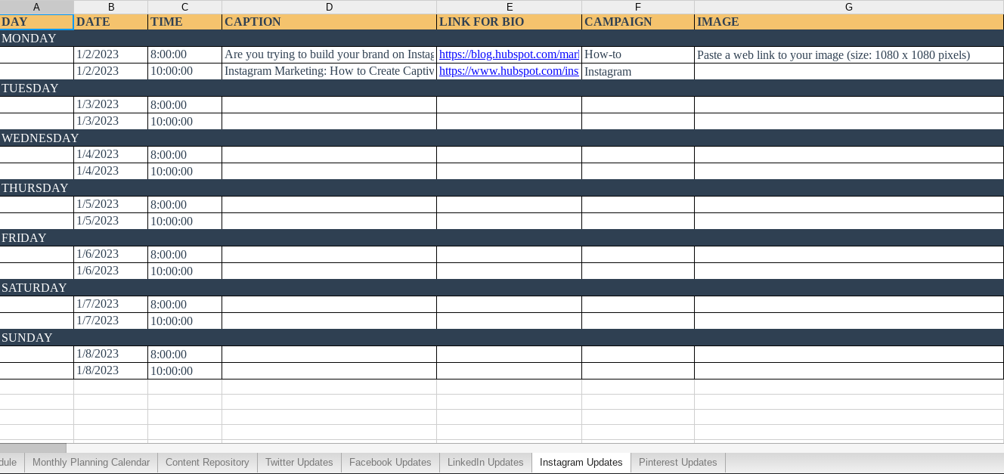Select column A by its header
The image size is (1004, 474).
(x=36, y=7)
